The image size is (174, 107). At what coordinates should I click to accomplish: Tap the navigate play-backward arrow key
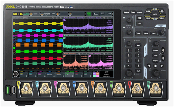[149, 66]
